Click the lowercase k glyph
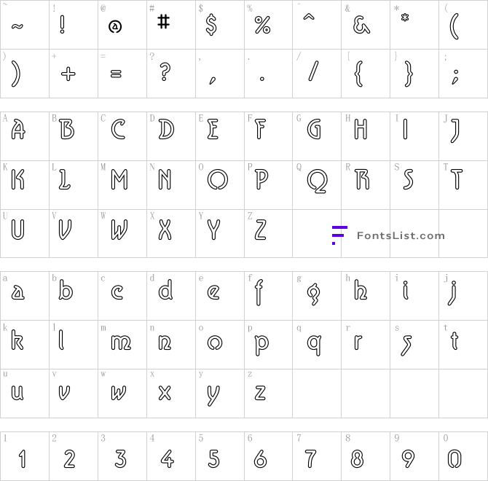Screen dimensions: 488x481 click(x=17, y=340)
